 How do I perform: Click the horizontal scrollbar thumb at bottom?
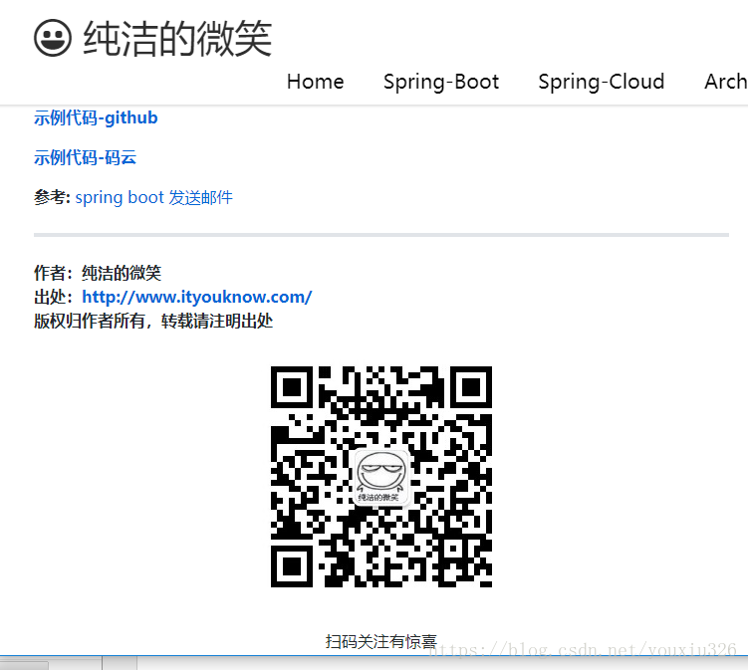point(24,665)
